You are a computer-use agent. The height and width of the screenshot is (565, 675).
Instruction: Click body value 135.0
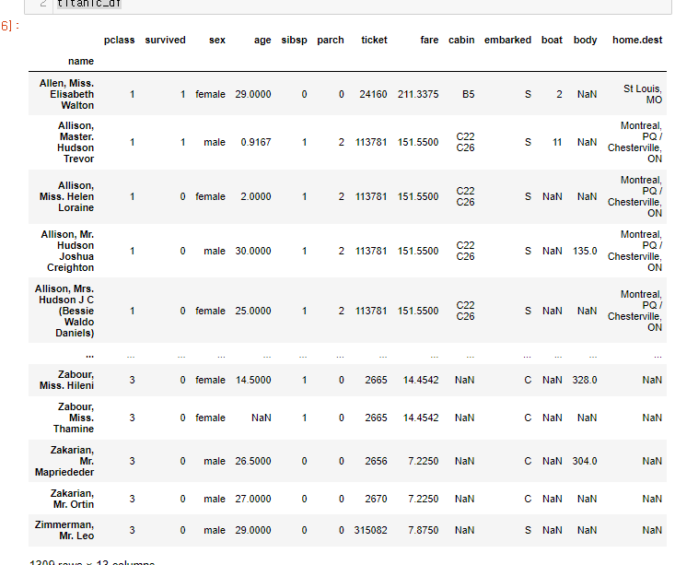coord(585,251)
